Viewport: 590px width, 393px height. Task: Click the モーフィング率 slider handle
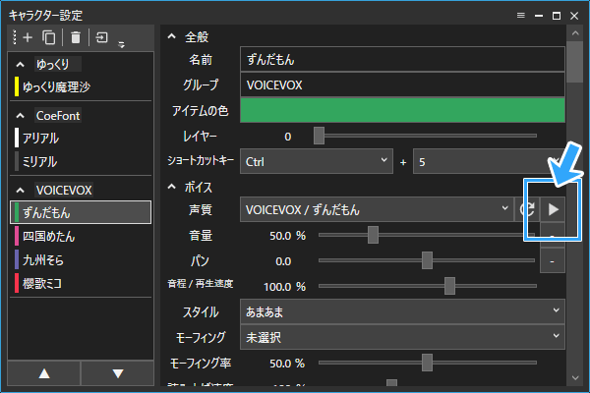pos(427,363)
